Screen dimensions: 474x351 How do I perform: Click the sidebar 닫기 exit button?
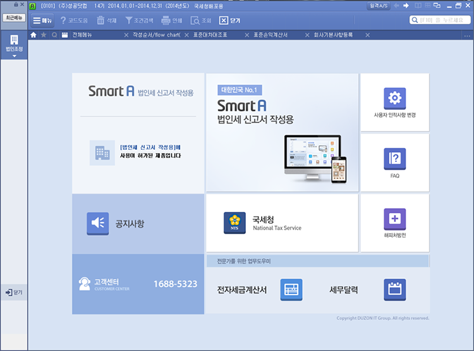pyautogui.click(x=14, y=292)
